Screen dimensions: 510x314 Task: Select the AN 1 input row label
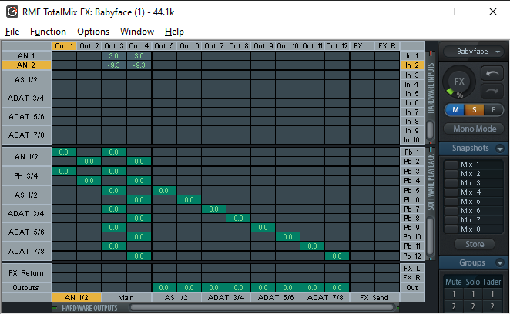[x=26, y=56]
